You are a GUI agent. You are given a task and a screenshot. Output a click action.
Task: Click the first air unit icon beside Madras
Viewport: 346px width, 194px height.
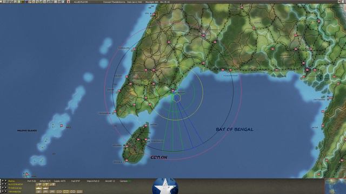(39, 184)
